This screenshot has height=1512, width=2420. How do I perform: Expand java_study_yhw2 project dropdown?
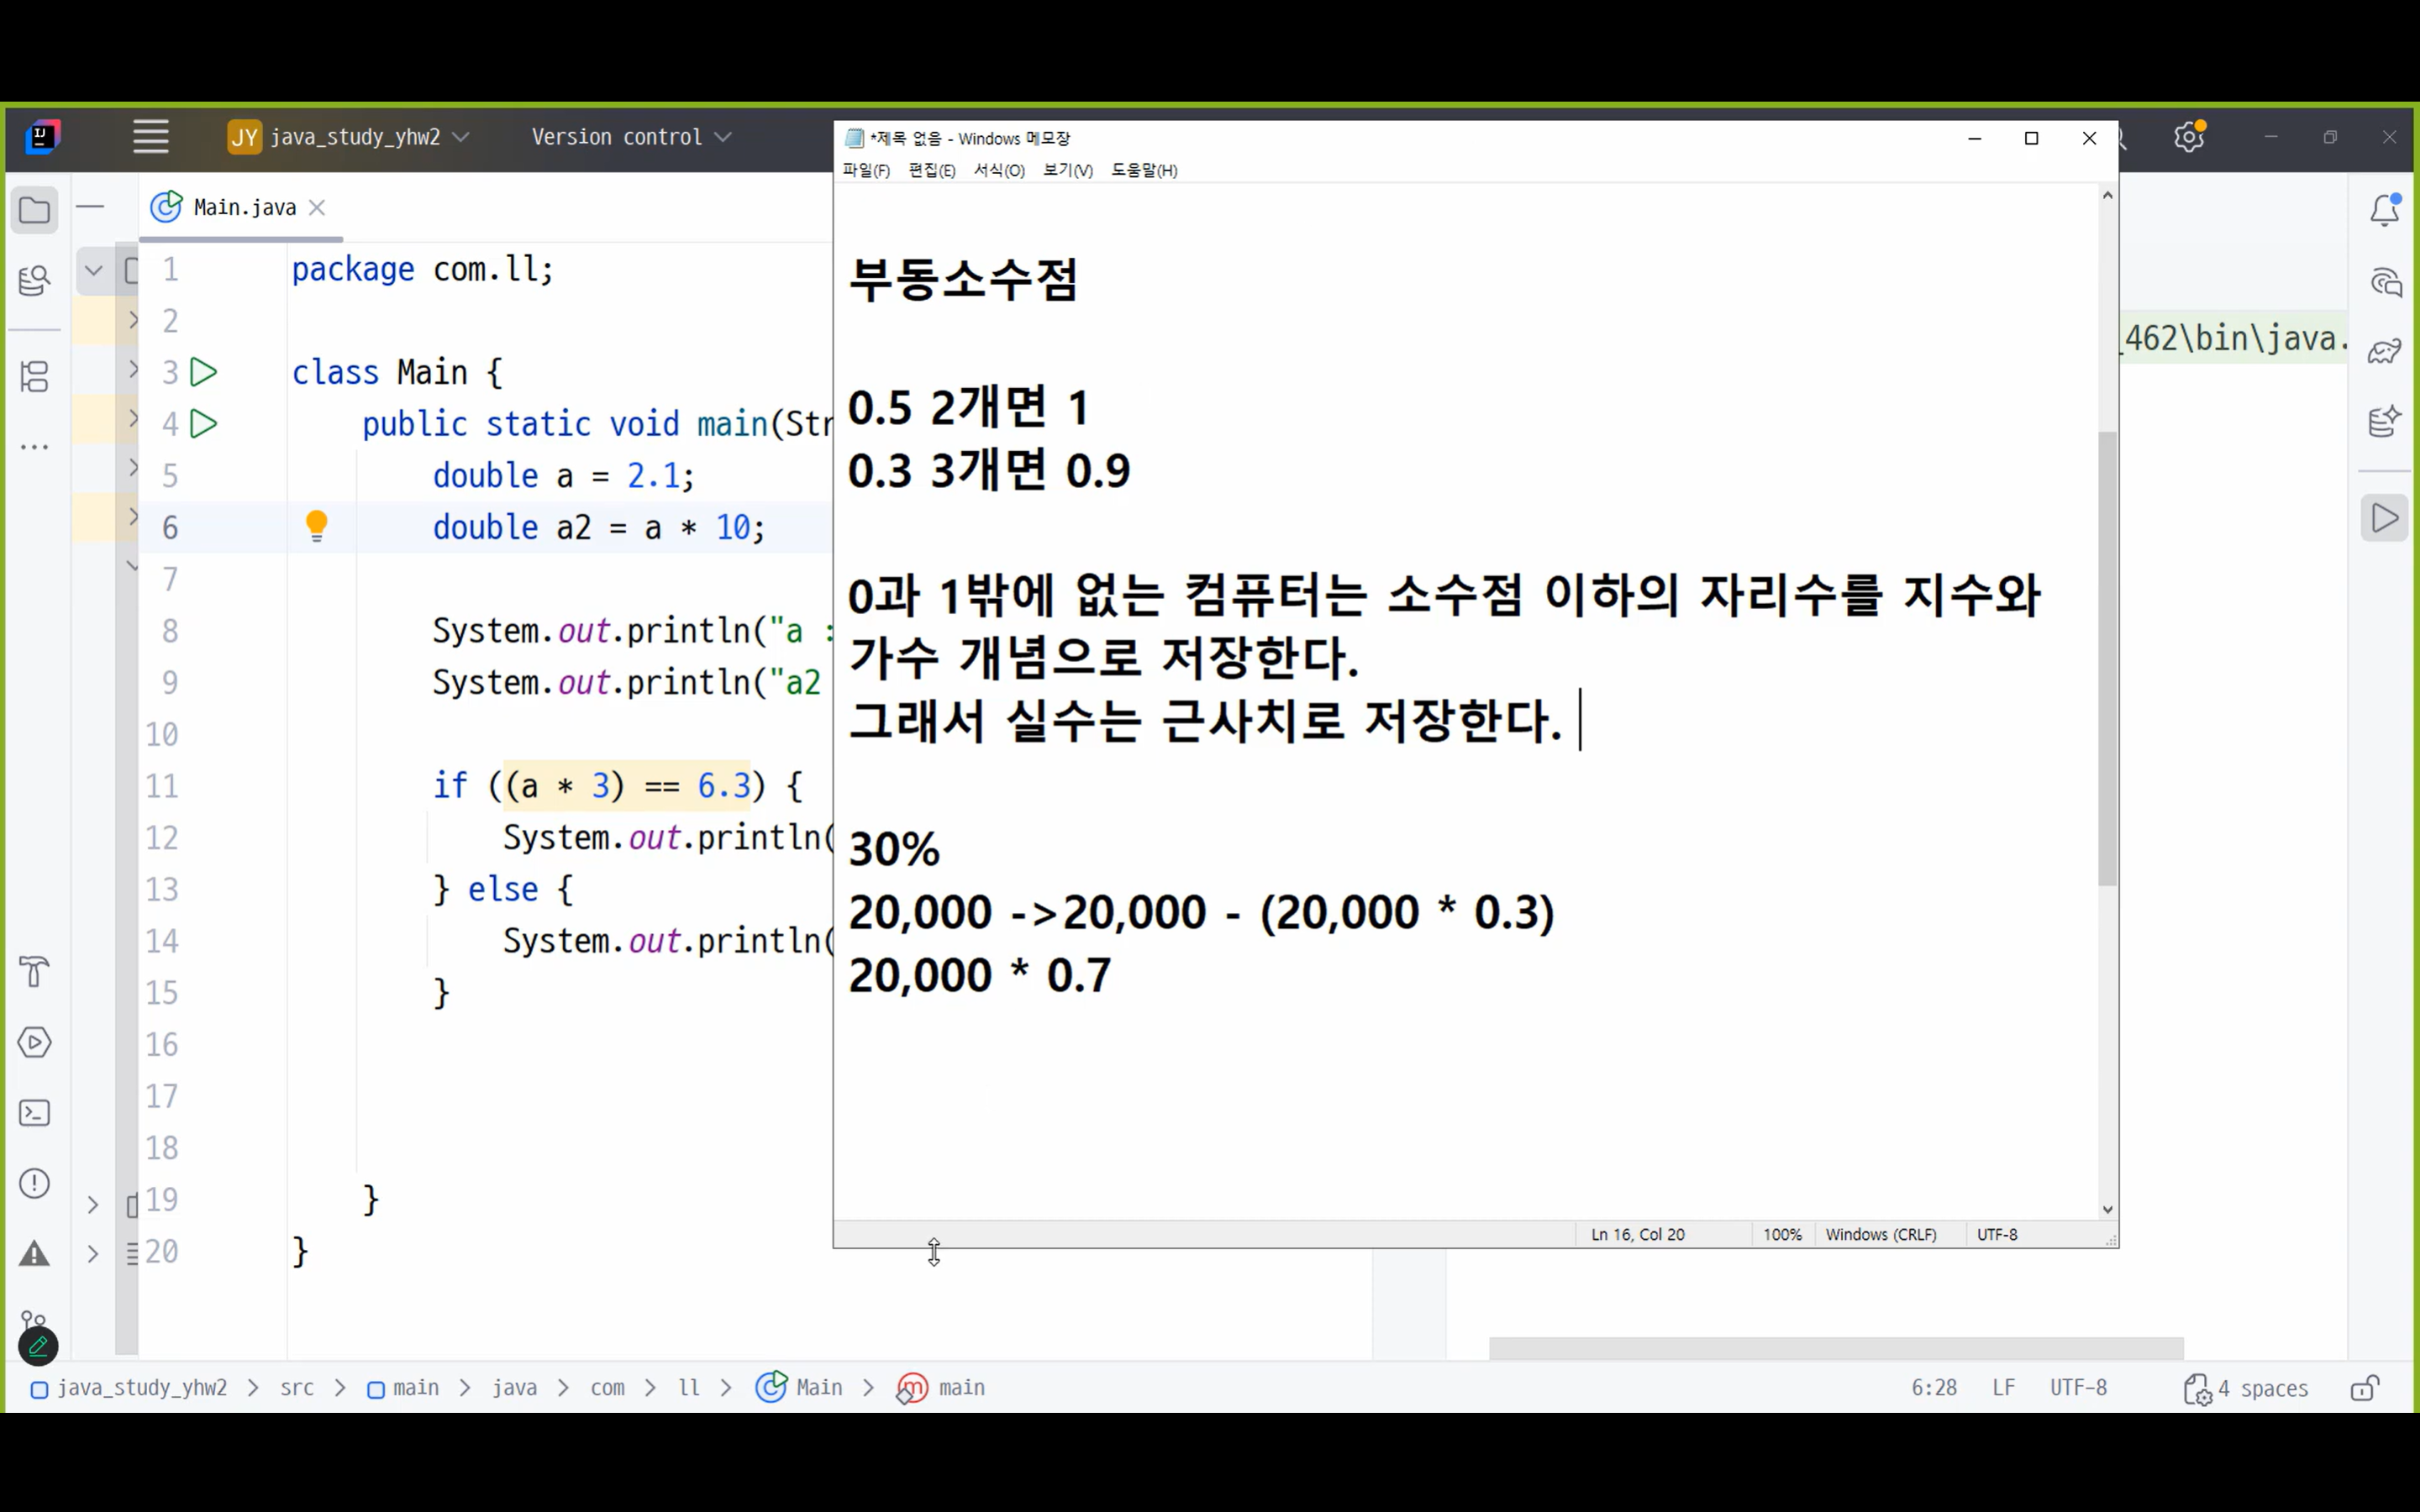click(x=349, y=137)
